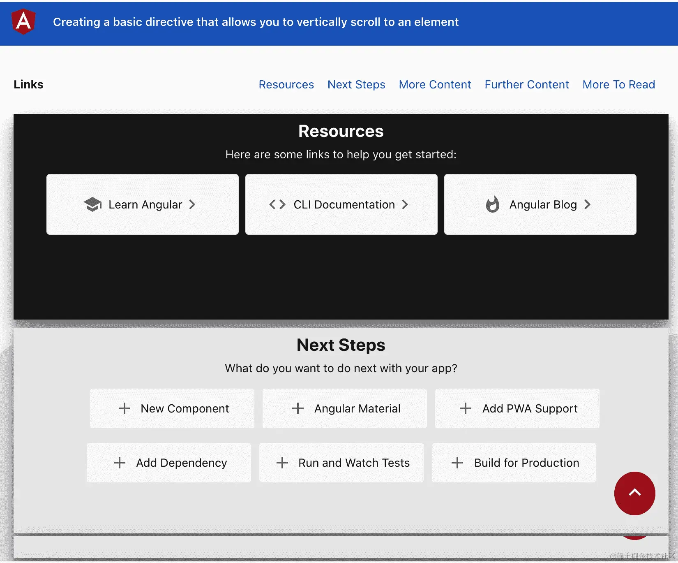Click the red scroll-to-top arrow button

(634, 493)
